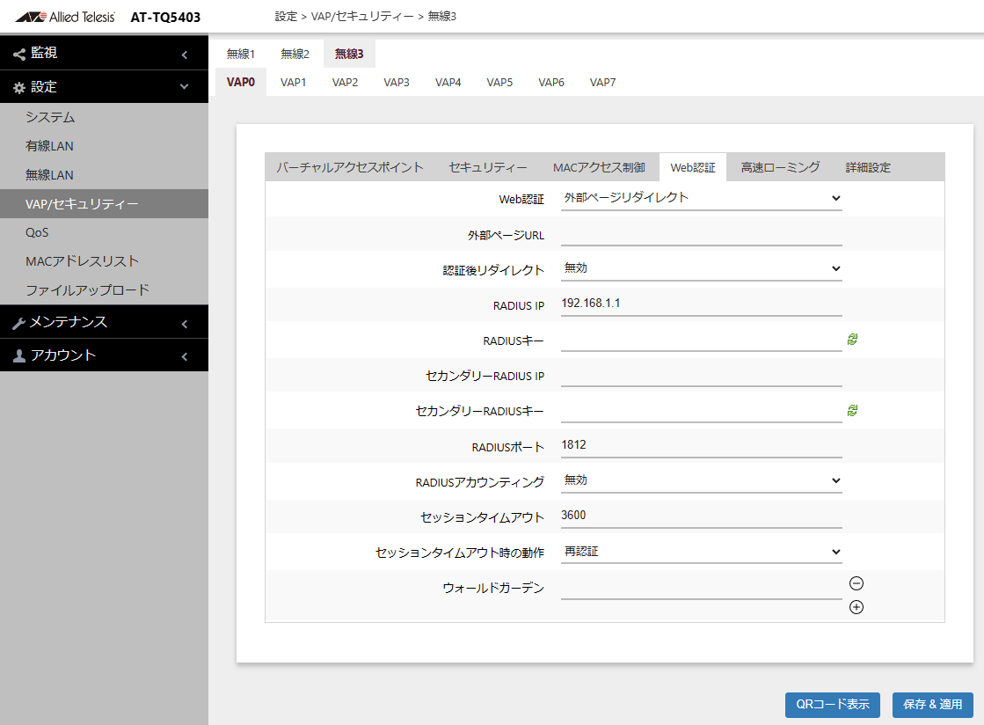Open QoS settings in the sidebar

[x=104, y=233]
